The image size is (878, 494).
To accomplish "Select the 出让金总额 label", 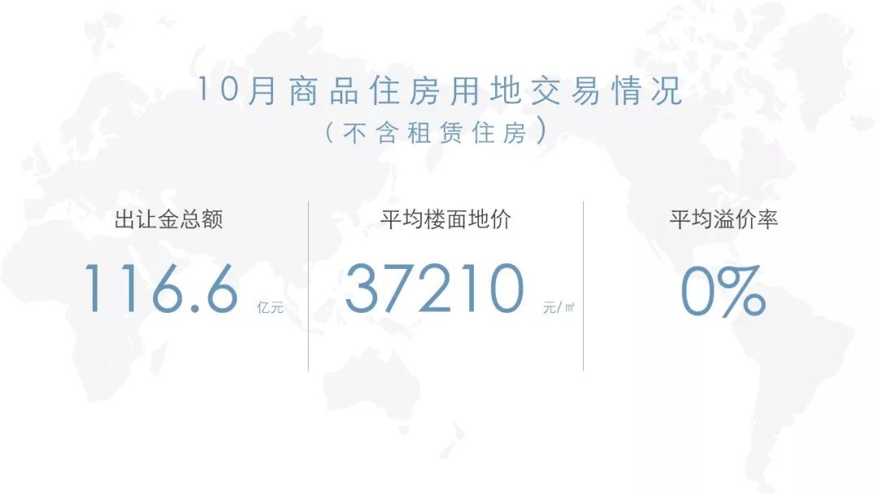I will tap(168, 219).
